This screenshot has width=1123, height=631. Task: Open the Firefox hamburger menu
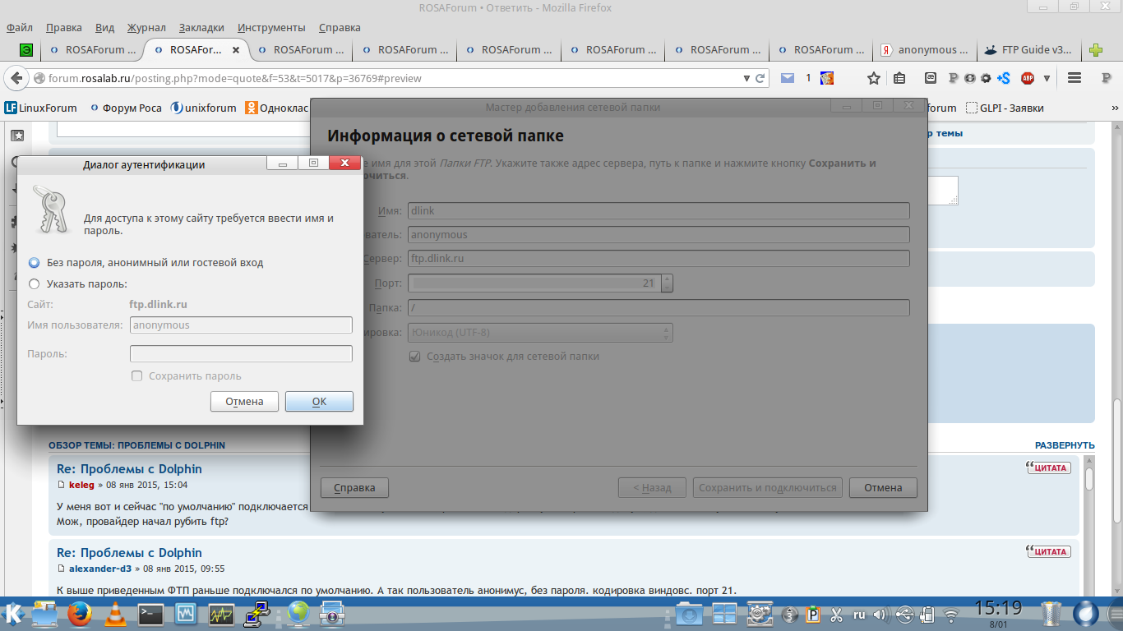(1074, 78)
